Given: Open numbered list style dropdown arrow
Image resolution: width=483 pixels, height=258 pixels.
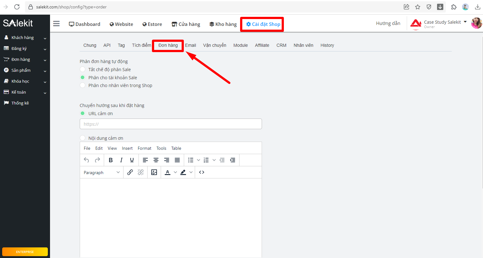Looking at the screenshot, I should pos(214,160).
